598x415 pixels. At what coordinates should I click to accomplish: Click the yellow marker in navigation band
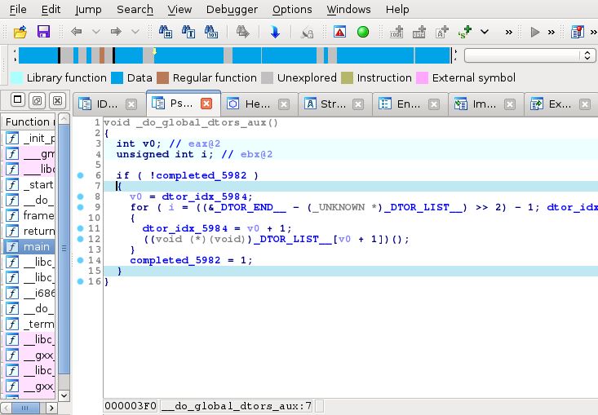154,51
